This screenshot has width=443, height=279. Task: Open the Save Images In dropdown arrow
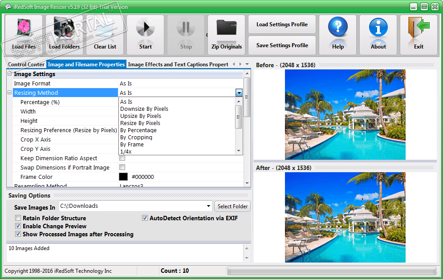pyautogui.click(x=208, y=206)
